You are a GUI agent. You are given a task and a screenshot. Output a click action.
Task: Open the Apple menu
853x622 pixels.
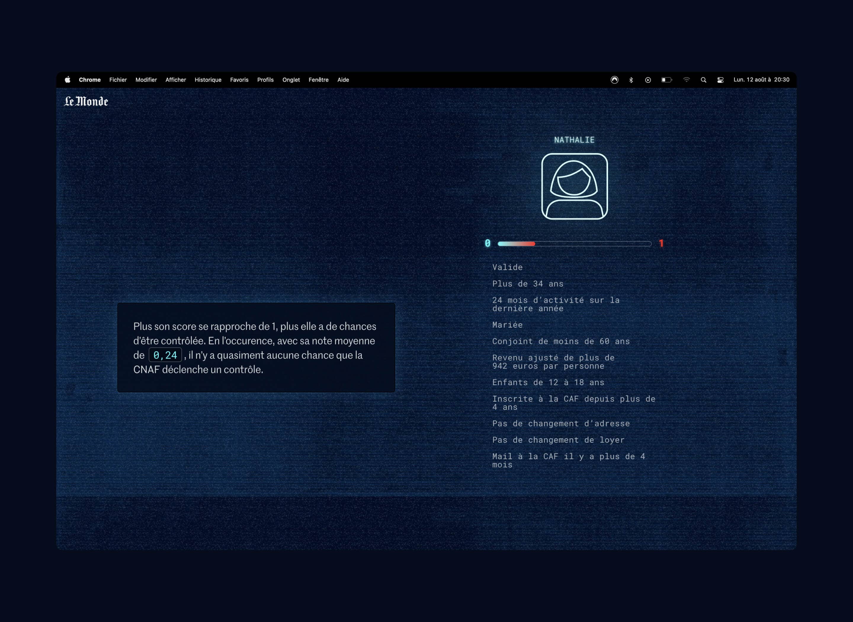(68, 79)
